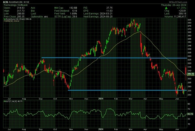The width and height of the screenshot is (195, 131).
Task: Click the 49.79 value tag on the ULT axis
Action: pyautogui.click(x=190, y=114)
